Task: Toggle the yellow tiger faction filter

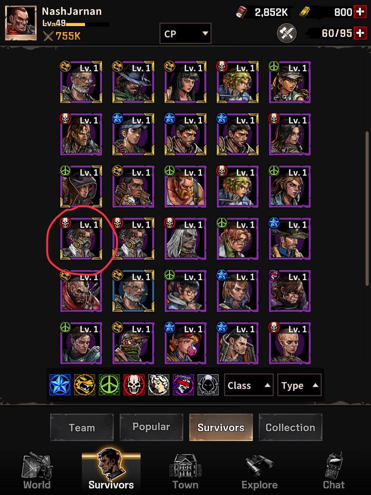Action: pyautogui.click(x=85, y=384)
